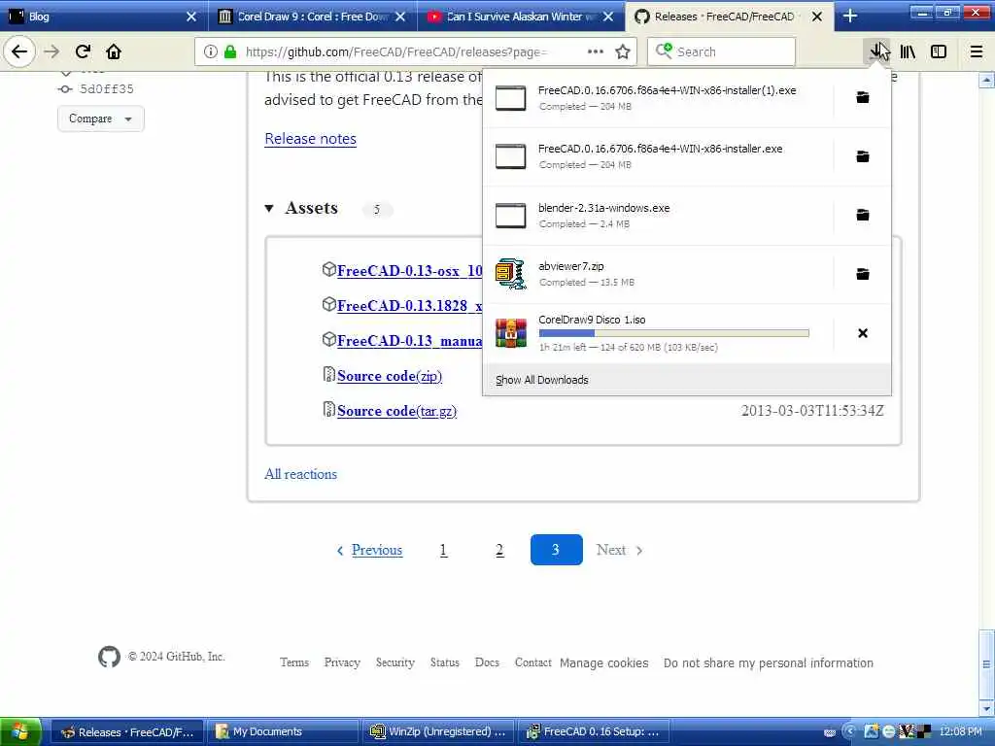Image resolution: width=995 pixels, height=746 pixels.
Task: Switch to the Blog tab
Action: (104, 17)
